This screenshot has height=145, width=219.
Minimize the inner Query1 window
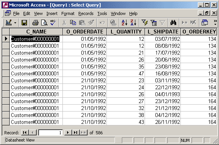(x=201, y=13)
